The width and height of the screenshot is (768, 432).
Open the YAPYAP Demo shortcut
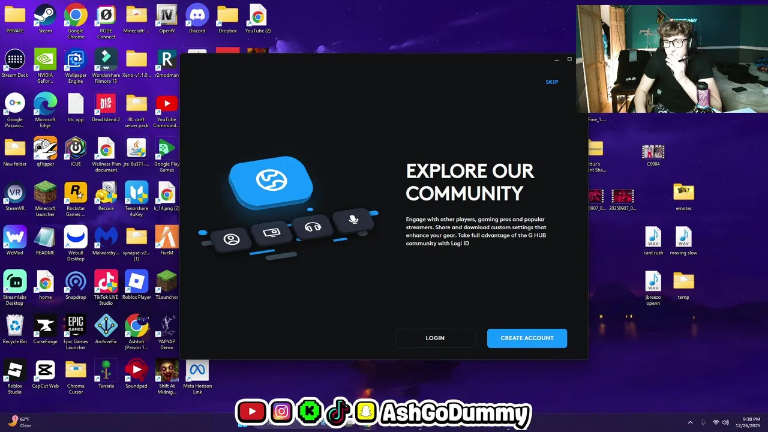coord(167,332)
